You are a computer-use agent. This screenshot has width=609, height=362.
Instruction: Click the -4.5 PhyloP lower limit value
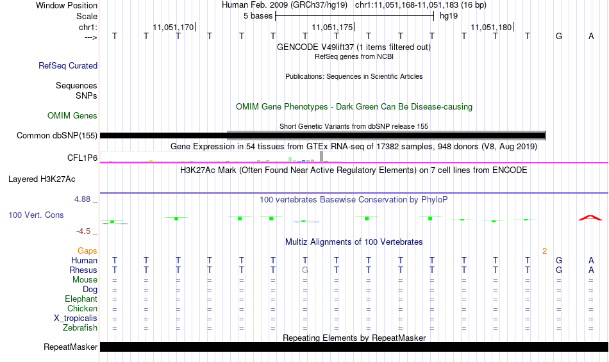coord(83,231)
